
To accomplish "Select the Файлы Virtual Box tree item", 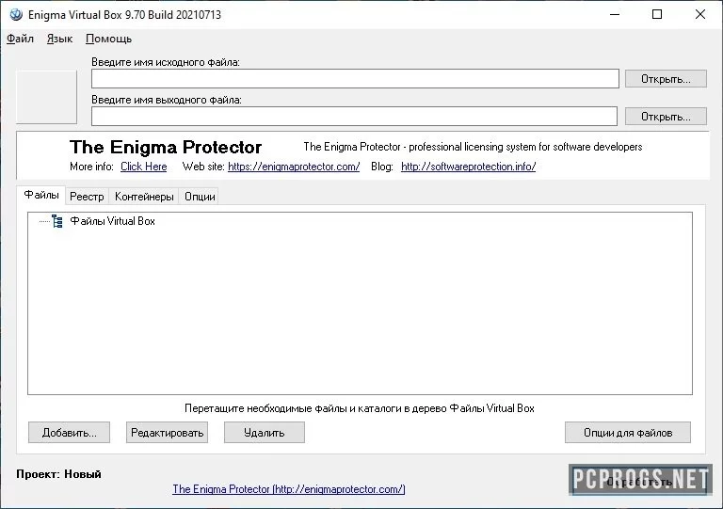I will coord(112,221).
